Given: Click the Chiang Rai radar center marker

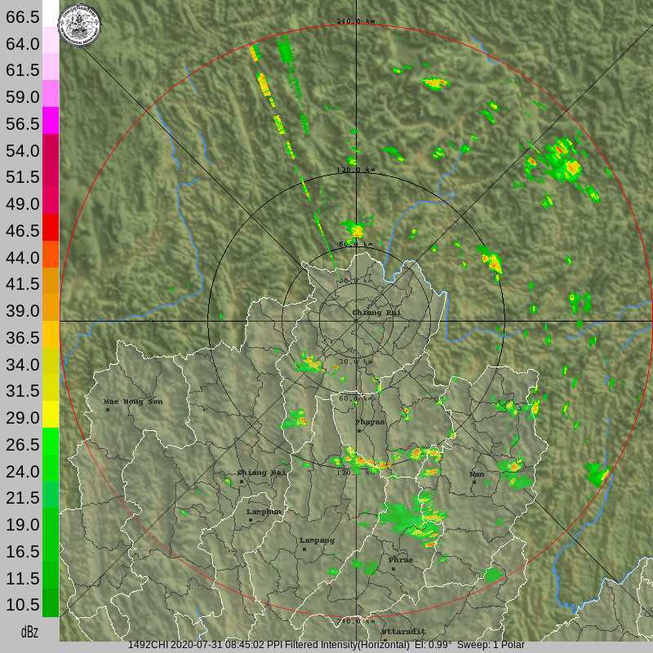Looking at the screenshot, I should [357, 321].
